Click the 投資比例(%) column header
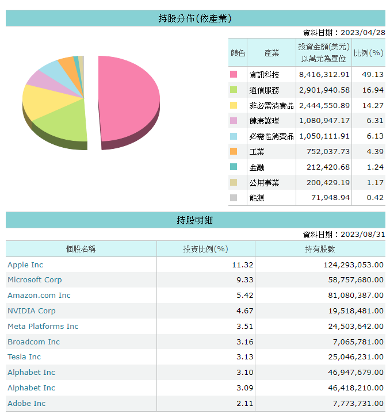 pyautogui.click(x=205, y=249)
